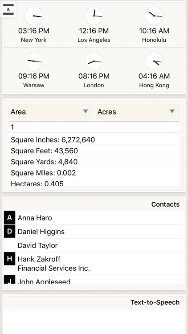
Task: Select contact Daniel Higgins
Action: pyautogui.click(x=99, y=231)
